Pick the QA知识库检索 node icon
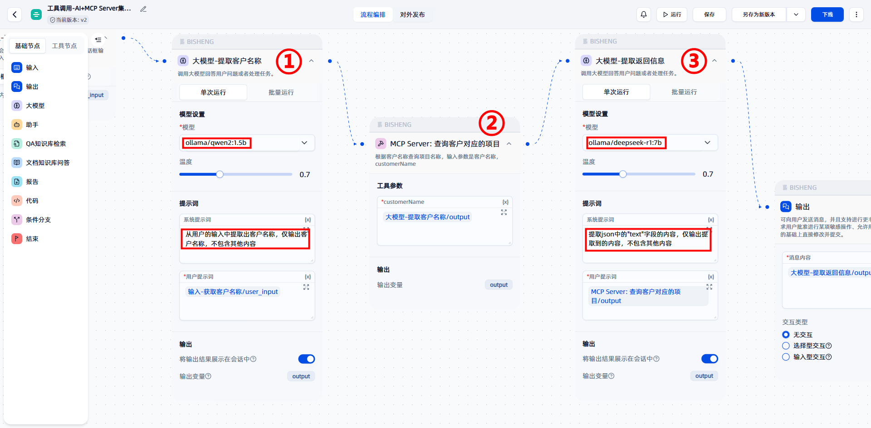The height and width of the screenshot is (428, 871). point(17,144)
